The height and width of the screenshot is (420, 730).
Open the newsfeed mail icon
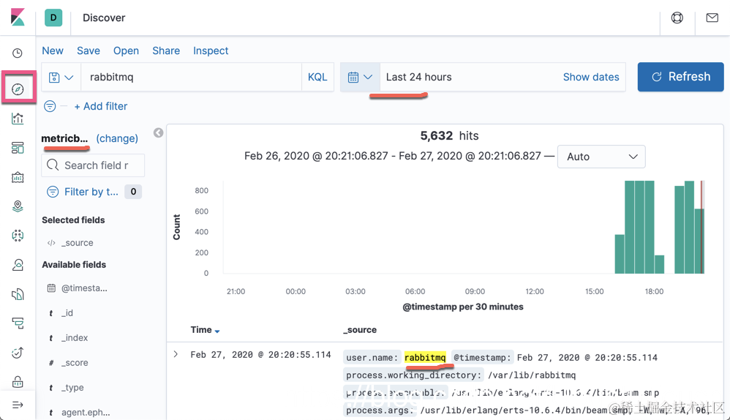[x=712, y=18]
